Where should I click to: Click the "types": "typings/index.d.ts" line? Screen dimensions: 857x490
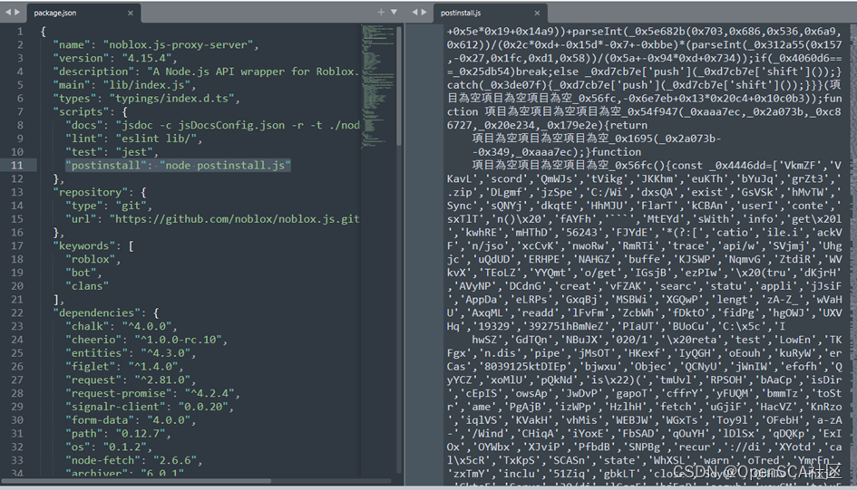point(146,98)
